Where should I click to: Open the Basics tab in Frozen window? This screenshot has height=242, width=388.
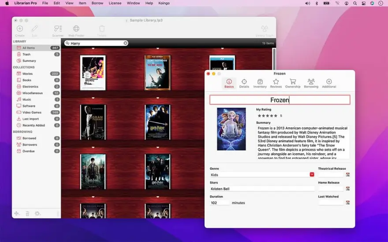(229, 83)
